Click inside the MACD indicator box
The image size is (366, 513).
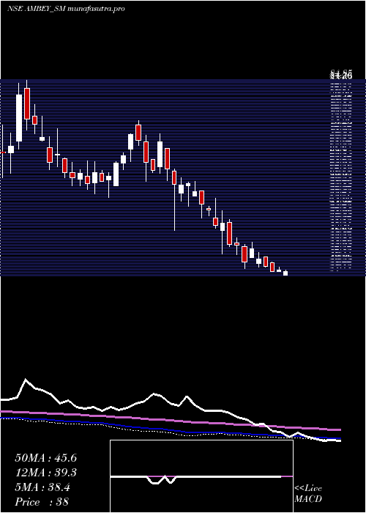[x=201, y=476]
